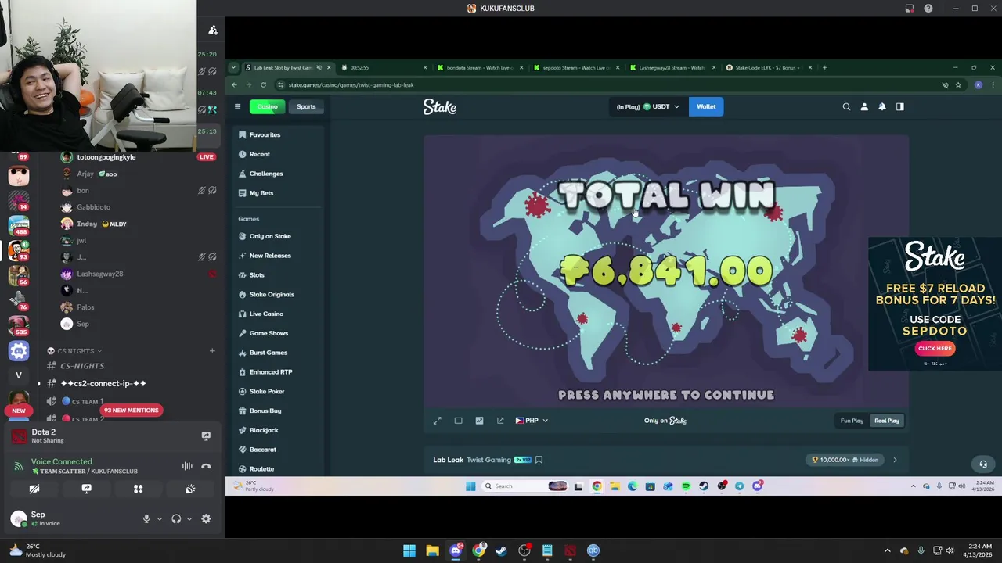1002x563 pixels.
Task: Open live support headset bubble
Action: (x=983, y=464)
